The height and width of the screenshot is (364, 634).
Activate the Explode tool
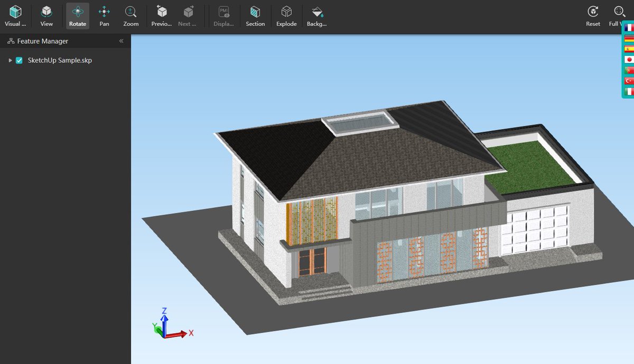point(286,16)
